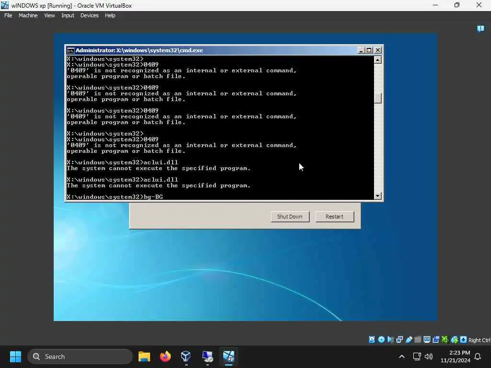Open VirtualBox Manager cube taskbar icon
Screen dimensions: 491x368
186,356
